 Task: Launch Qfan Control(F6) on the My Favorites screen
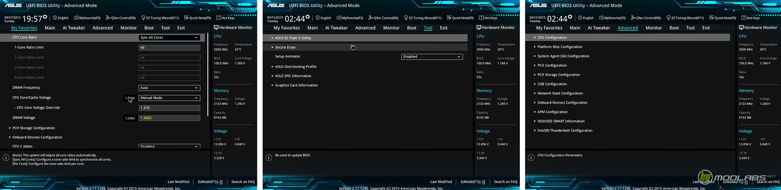pos(121,18)
